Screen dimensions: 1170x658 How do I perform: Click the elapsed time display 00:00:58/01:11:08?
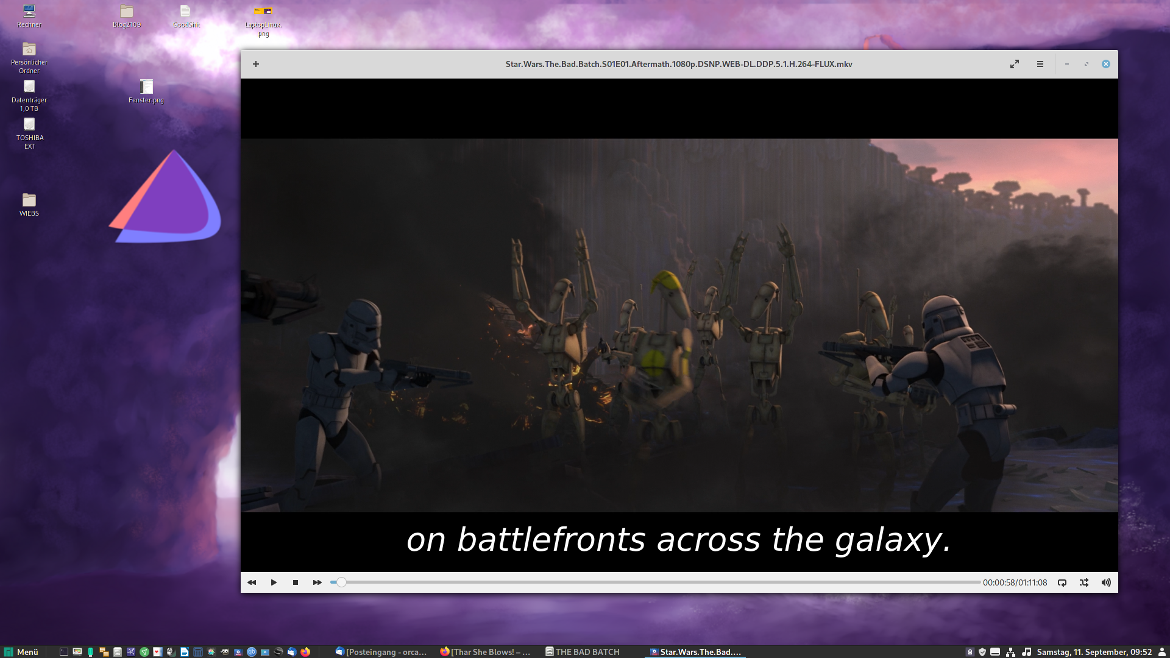1015,582
